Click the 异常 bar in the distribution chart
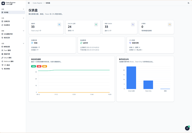 coord(165,89)
